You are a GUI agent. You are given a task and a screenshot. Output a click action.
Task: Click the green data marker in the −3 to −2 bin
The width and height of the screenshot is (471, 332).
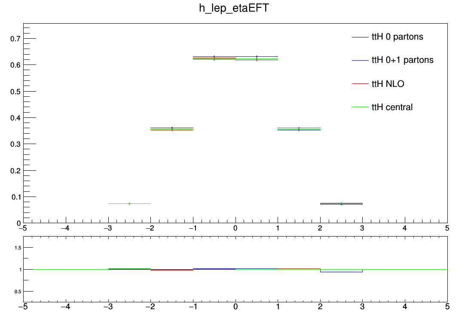pyautogui.click(x=129, y=203)
